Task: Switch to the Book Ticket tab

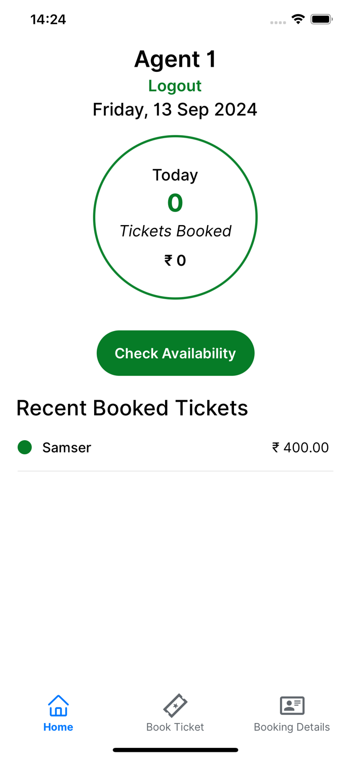Action: [175, 713]
